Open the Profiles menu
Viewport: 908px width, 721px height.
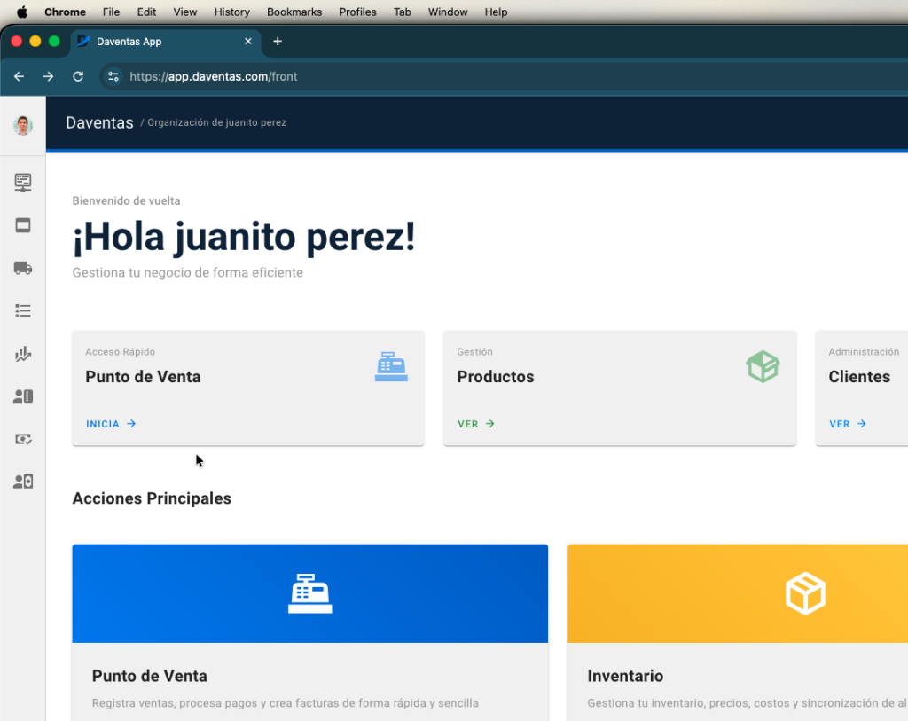(358, 12)
